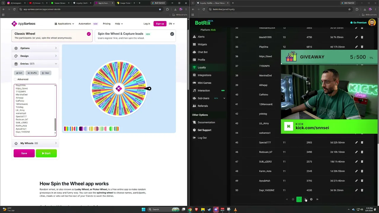The width and height of the screenshot is (379, 213).
Task: Open Interaction in the BotRix sidebar
Action: pyautogui.click(x=204, y=91)
